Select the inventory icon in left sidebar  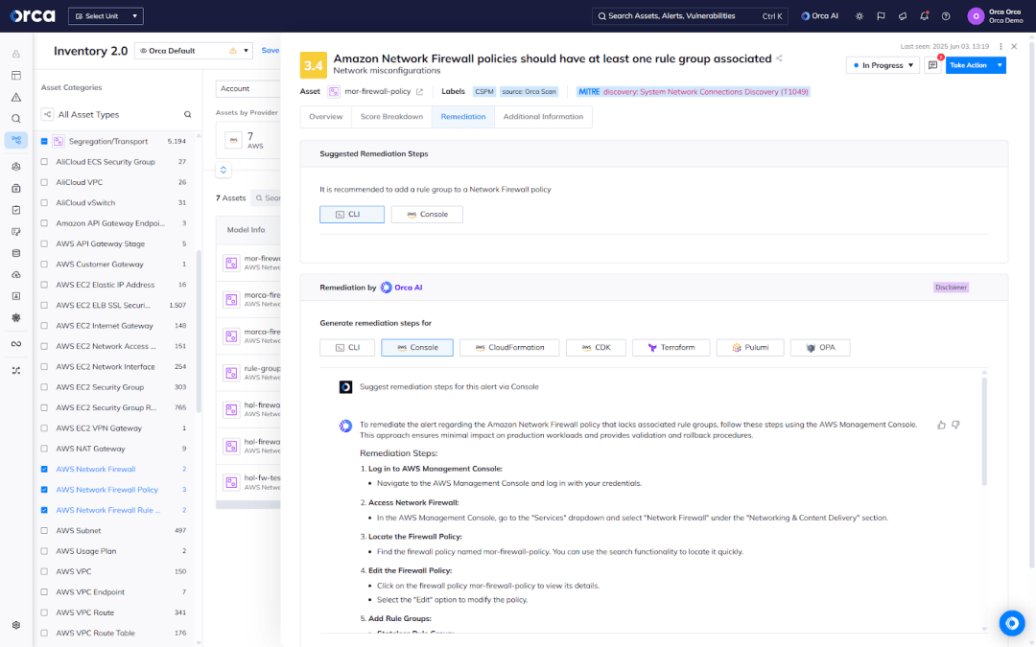(16, 140)
